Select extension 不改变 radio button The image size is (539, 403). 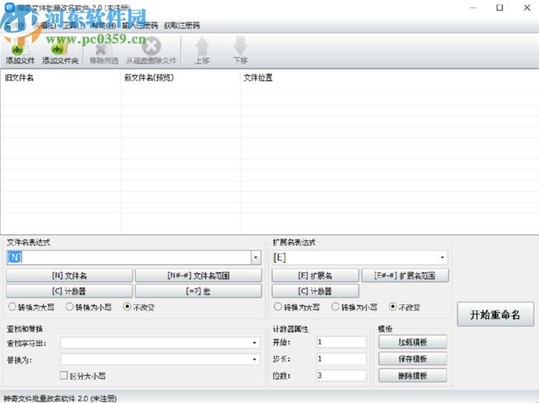(x=393, y=307)
